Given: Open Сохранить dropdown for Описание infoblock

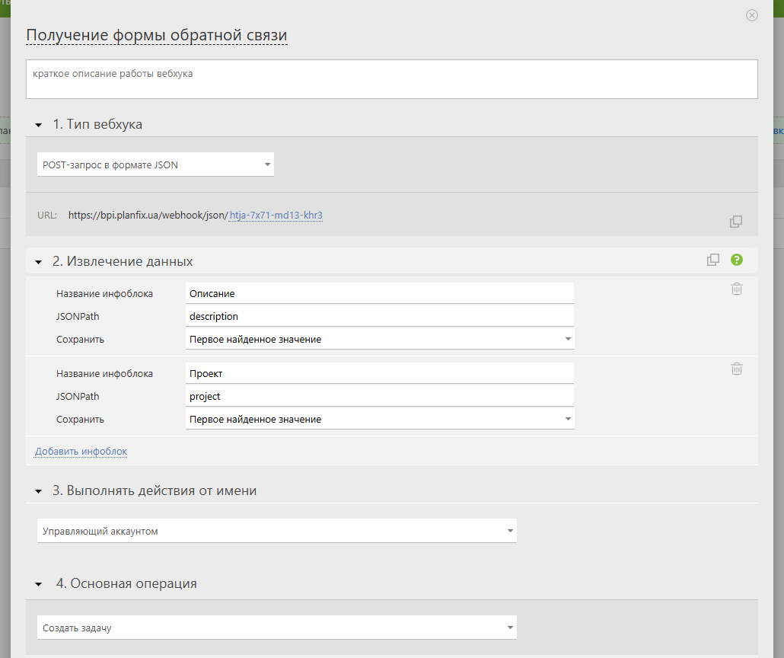Looking at the screenshot, I should 379,339.
